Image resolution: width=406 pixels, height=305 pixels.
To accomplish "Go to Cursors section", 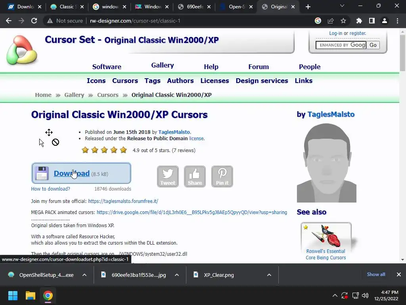I will tap(125, 81).
